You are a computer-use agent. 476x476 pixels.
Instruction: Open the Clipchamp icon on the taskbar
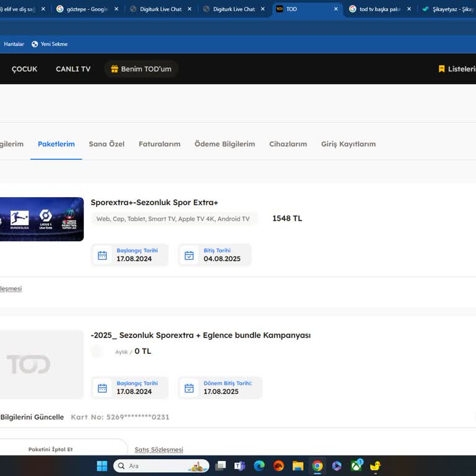tap(337, 465)
